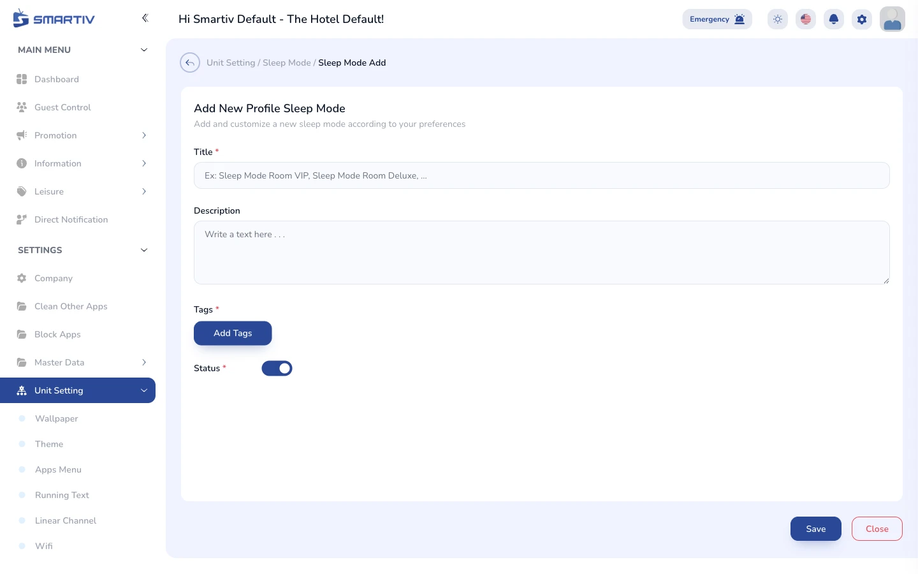918x574 pixels.
Task: Open language selector flag icon
Action: point(806,19)
